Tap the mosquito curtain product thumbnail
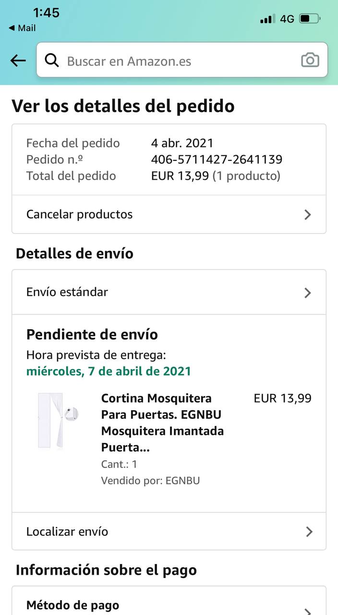Viewport: 338px width, 615px height. tap(58, 420)
